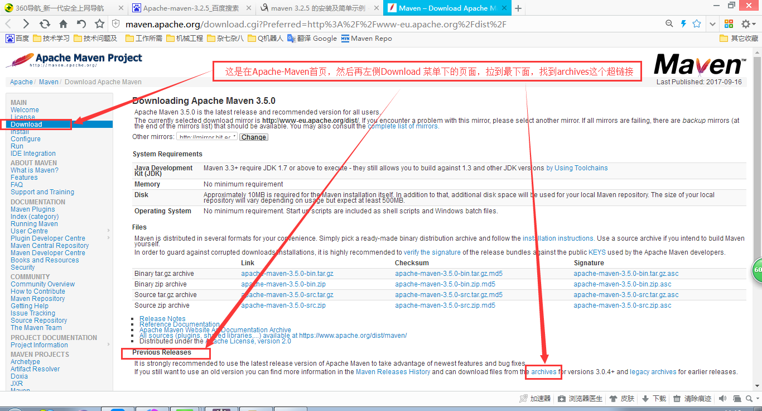Image resolution: width=762 pixels, height=411 pixels.
Task: Open the 加速器 accelerator in status bar
Action: 535,399
